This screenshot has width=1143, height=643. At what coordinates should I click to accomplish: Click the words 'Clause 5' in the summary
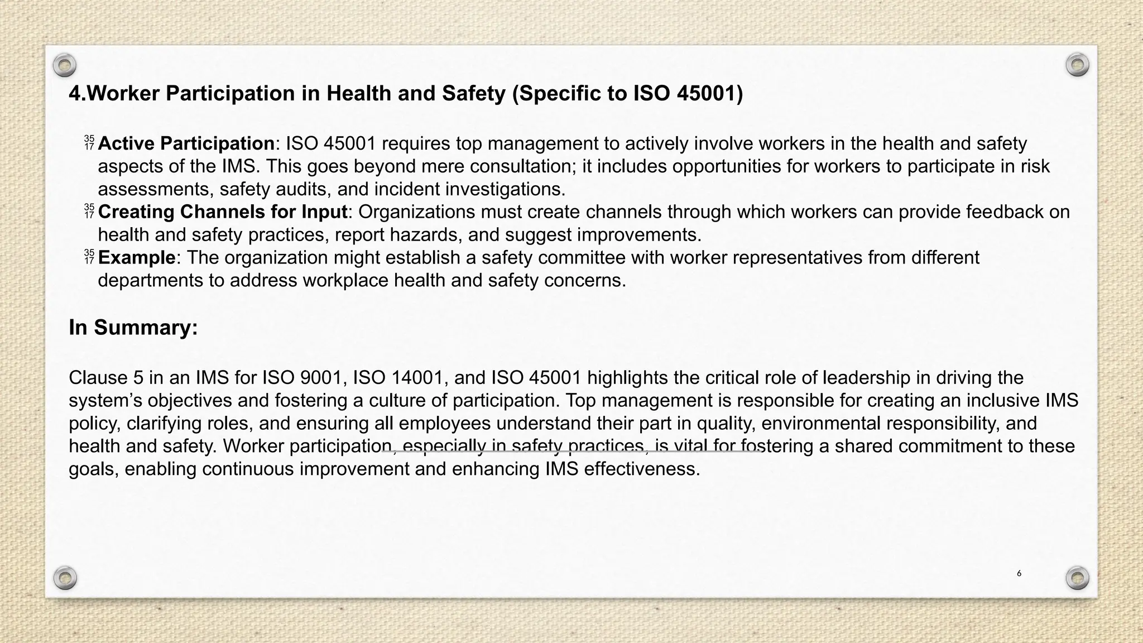tap(106, 378)
